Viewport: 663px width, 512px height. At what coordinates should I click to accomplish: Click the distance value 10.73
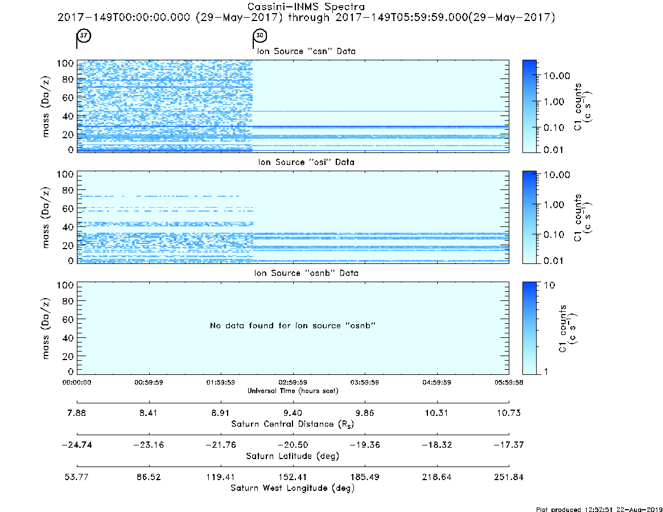tap(509, 413)
